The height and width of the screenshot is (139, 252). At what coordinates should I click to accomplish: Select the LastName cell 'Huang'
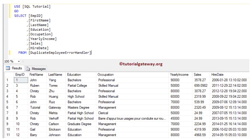[x=56, y=97]
